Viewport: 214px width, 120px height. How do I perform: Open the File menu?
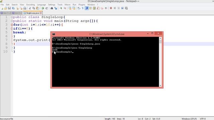click(x=2, y=5)
